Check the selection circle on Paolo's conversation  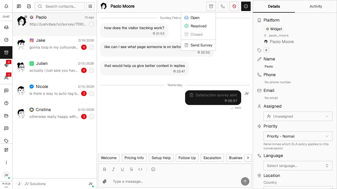91,24
